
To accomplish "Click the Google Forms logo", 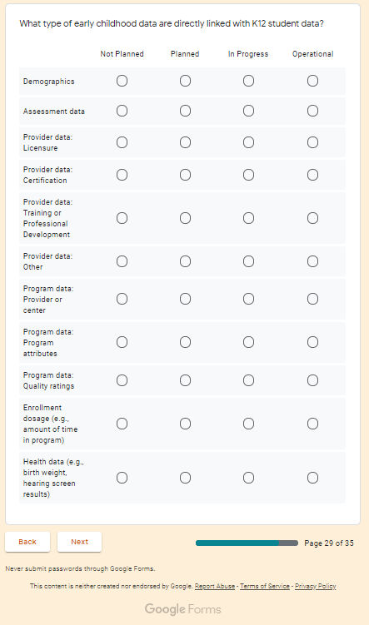I will [182, 609].
